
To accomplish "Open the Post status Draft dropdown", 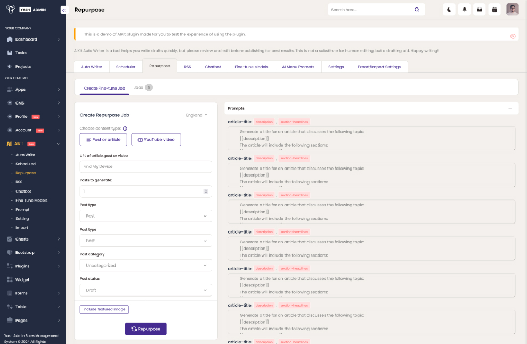I will coord(145,290).
